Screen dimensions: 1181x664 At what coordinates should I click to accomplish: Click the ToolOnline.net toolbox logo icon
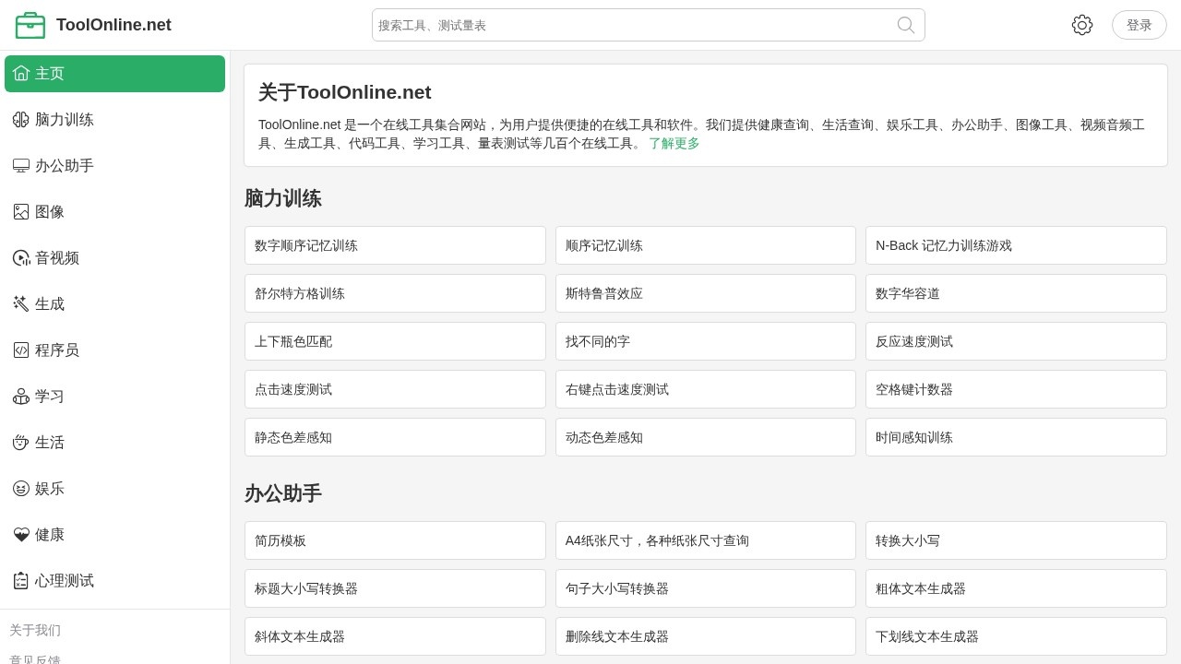pos(30,25)
